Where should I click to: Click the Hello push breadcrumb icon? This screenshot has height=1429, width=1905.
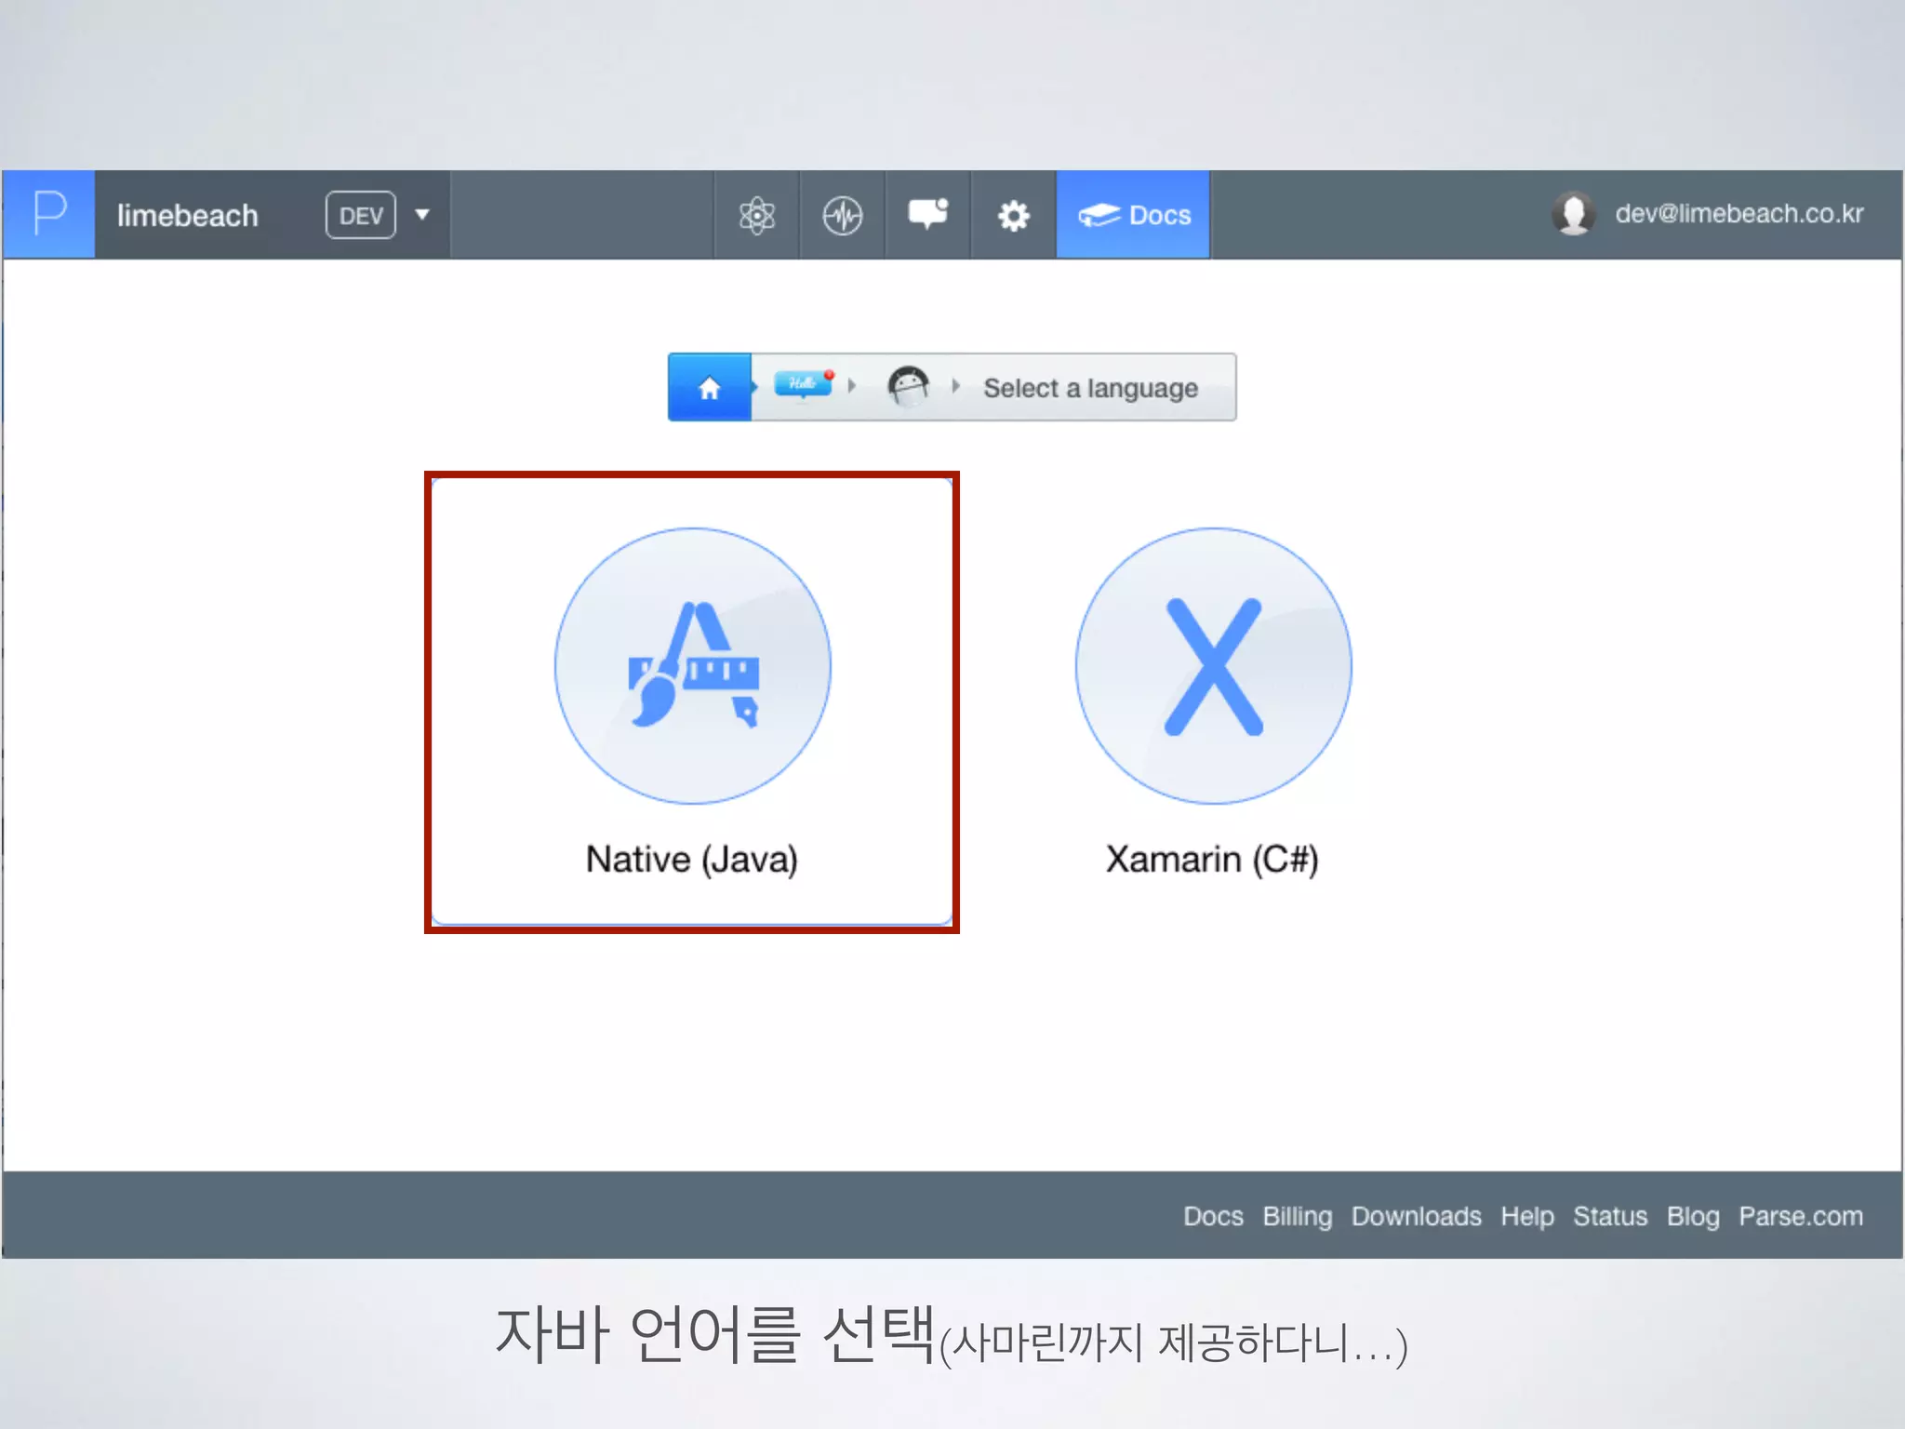click(805, 383)
